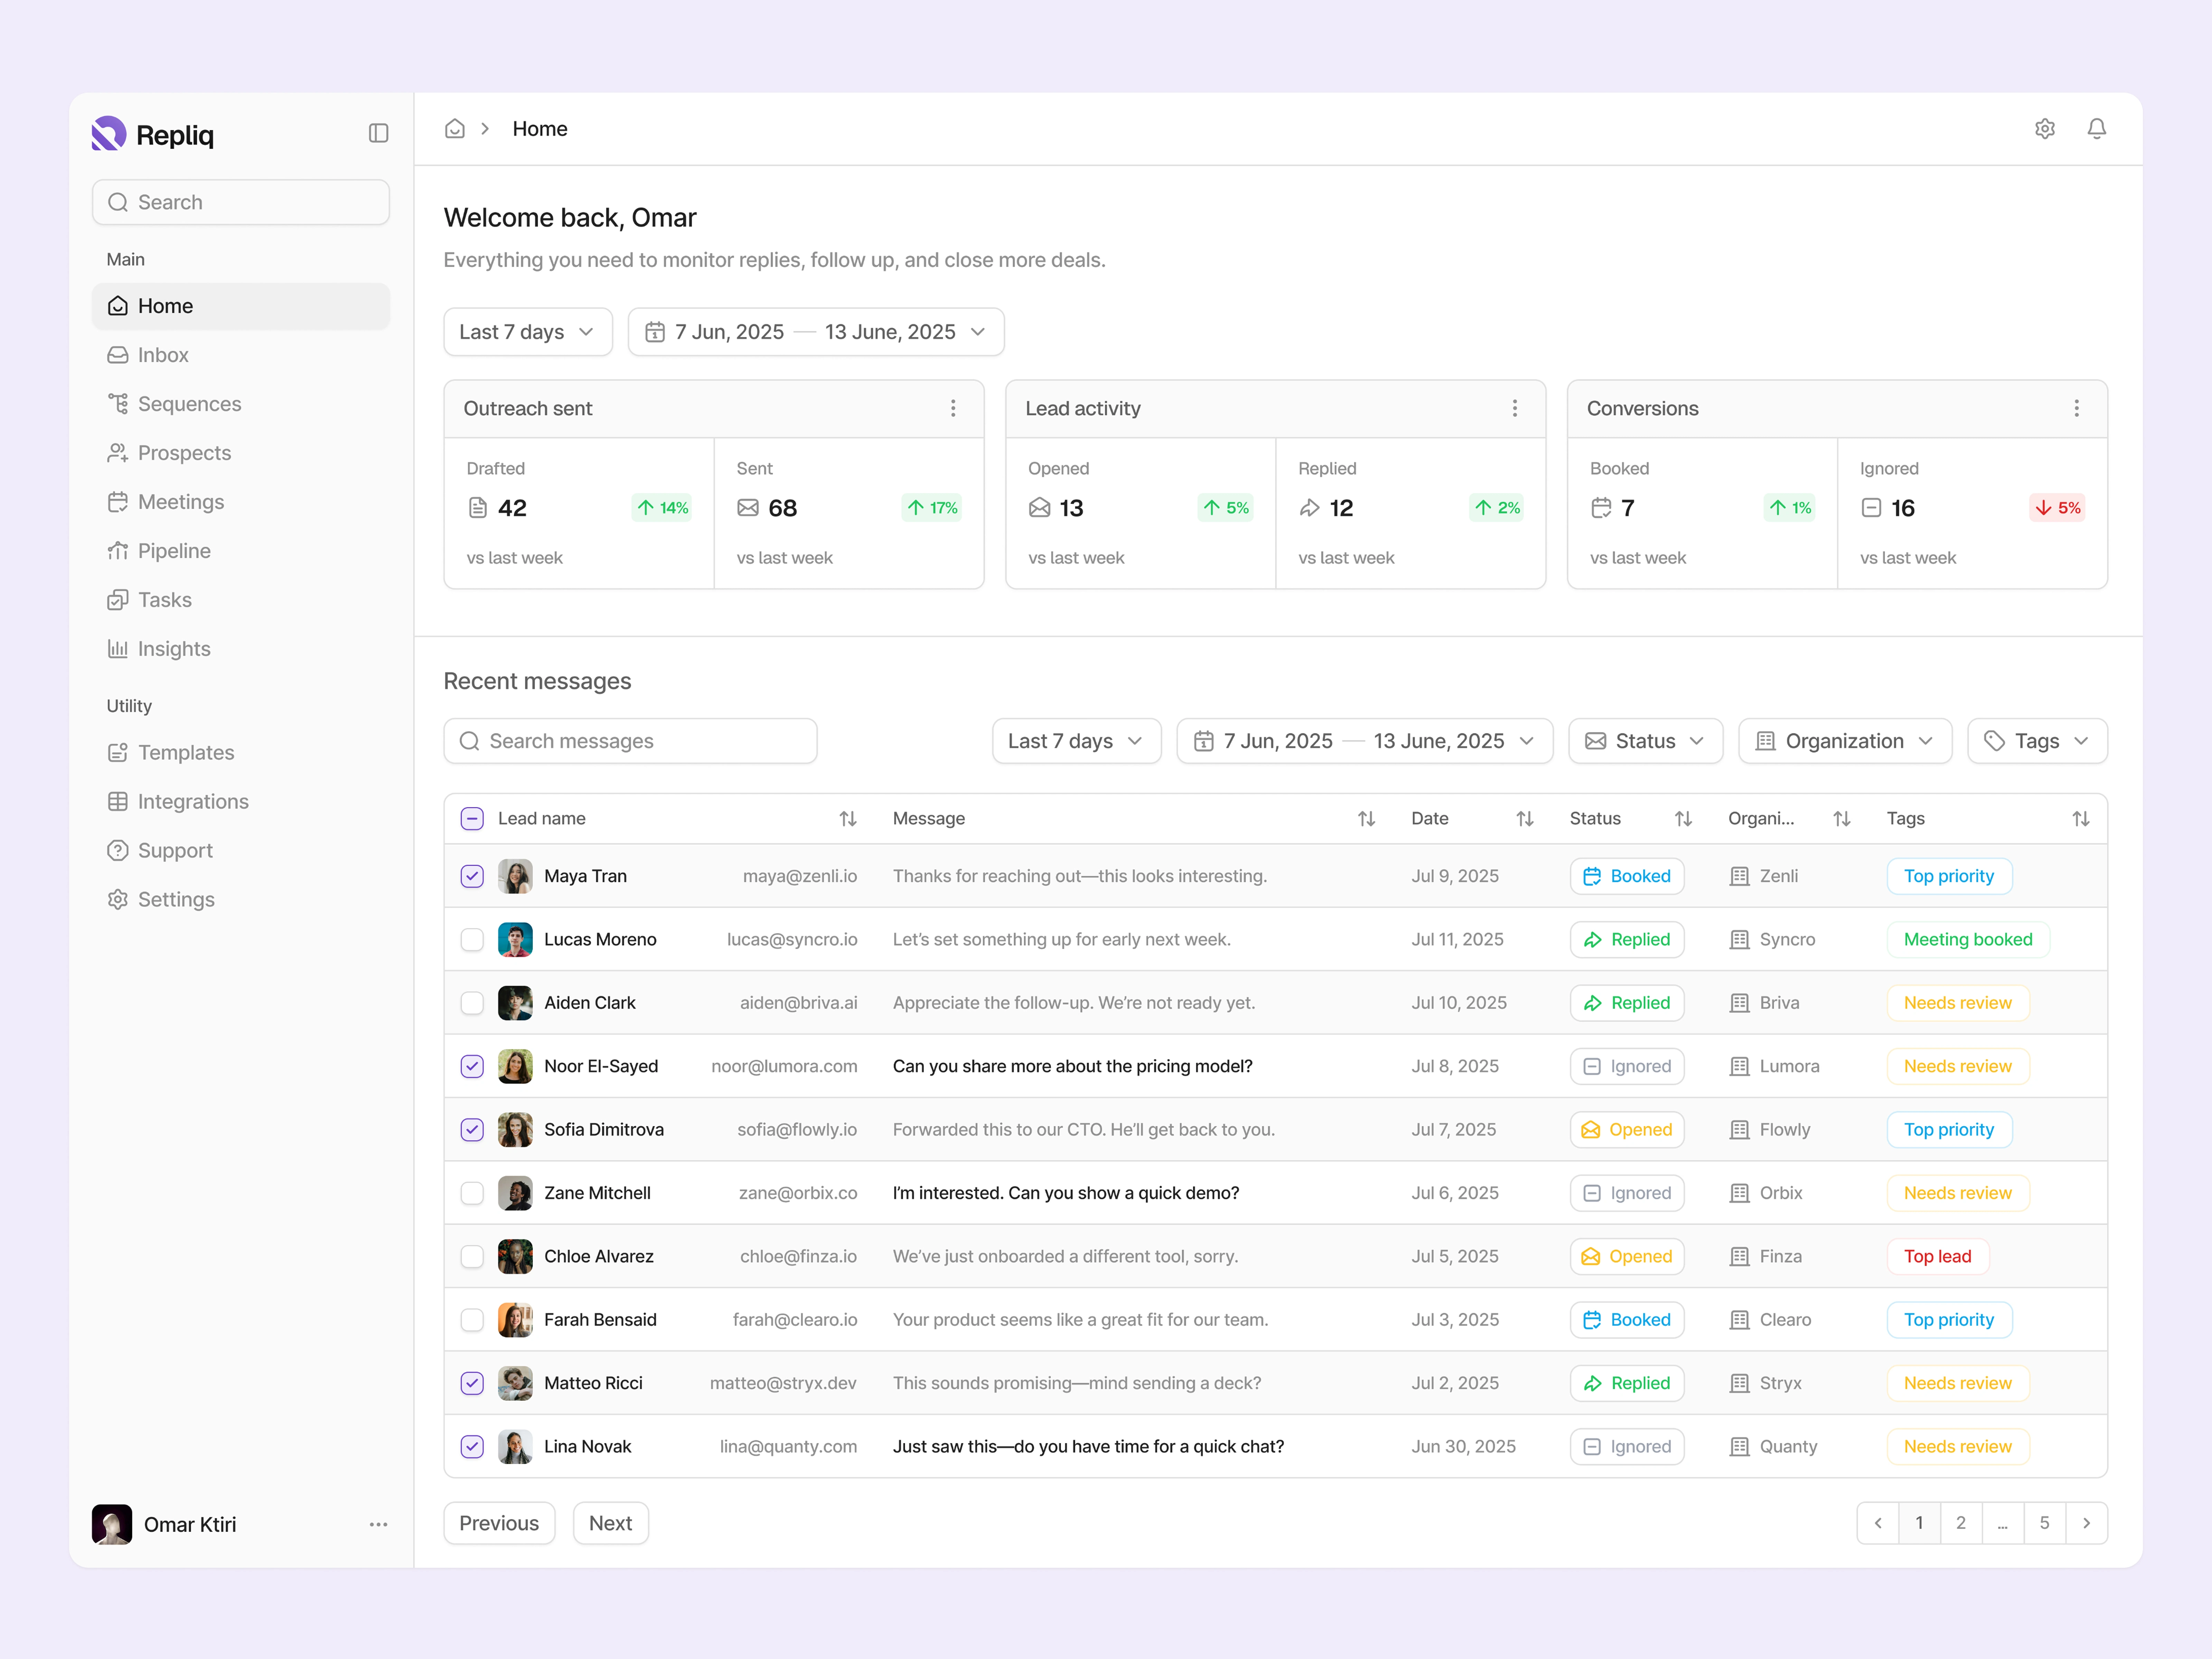Image resolution: width=2212 pixels, height=1659 pixels.
Task: Focus the Search messages field
Action: (630, 741)
